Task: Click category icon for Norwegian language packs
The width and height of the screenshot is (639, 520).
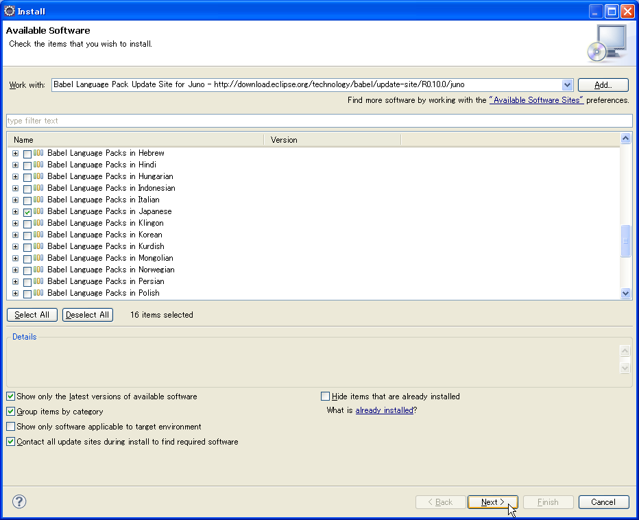Action: [38, 270]
